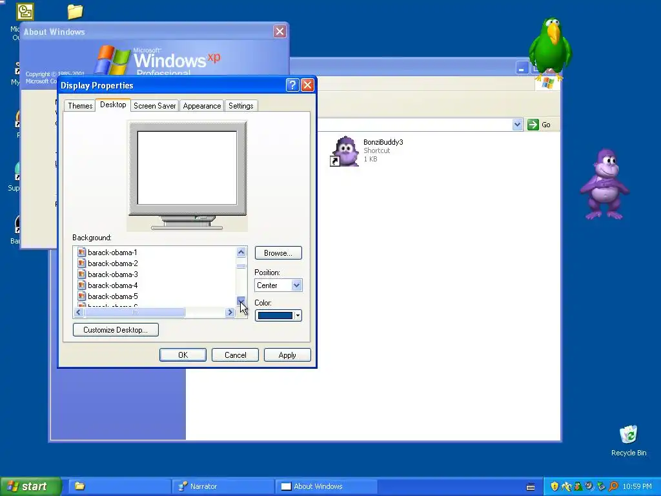Click the orange magnifier tray icon
Image resolution: width=661 pixels, height=496 pixels.
(x=613, y=486)
